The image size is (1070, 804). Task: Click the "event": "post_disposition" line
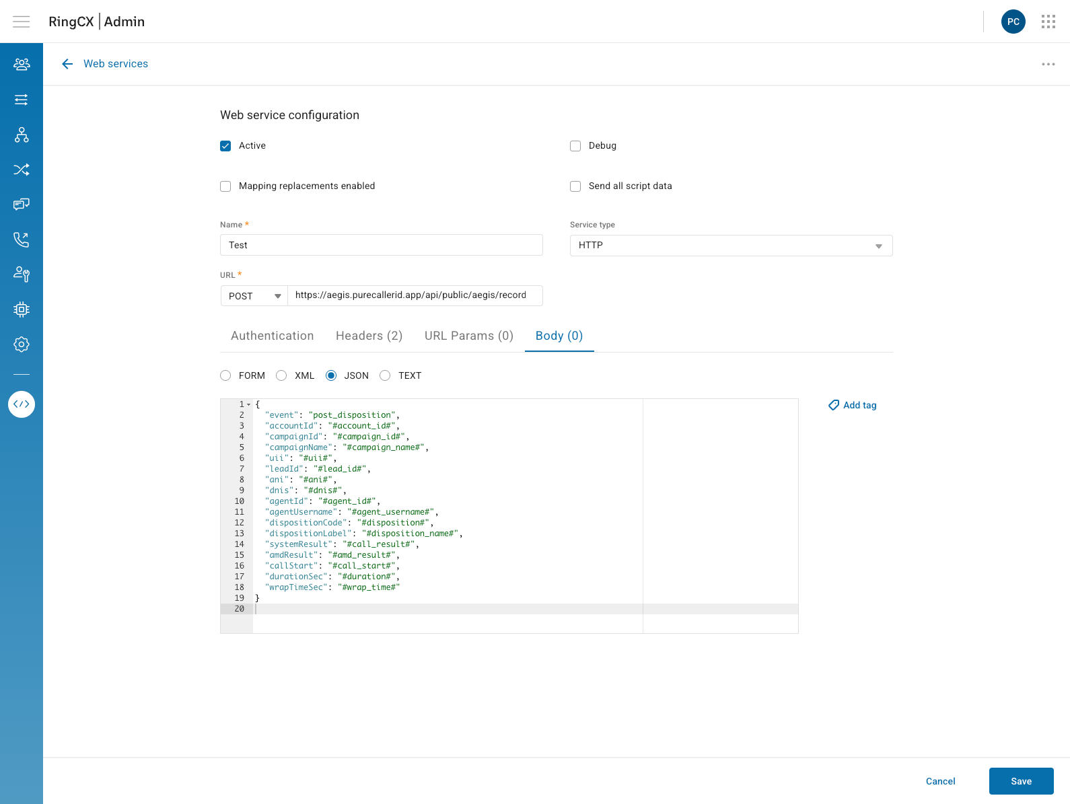point(332,415)
